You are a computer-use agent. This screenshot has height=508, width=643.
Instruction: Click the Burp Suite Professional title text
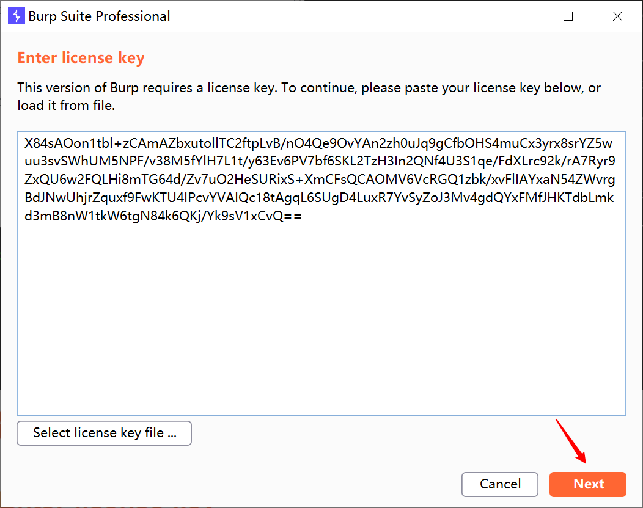pyautogui.click(x=99, y=16)
